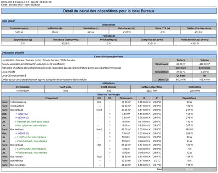Select the 'Localisation: Bureaux / Bureaux (zone)' line

coord(39,60)
